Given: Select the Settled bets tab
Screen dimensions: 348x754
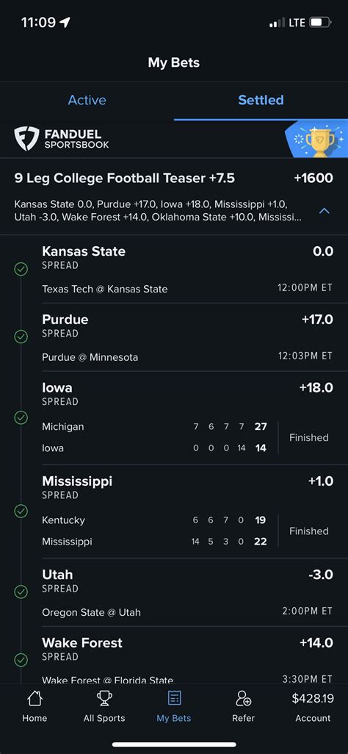Looking at the screenshot, I should (261, 100).
